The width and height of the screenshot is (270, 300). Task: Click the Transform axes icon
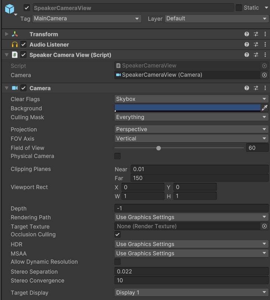(15, 34)
